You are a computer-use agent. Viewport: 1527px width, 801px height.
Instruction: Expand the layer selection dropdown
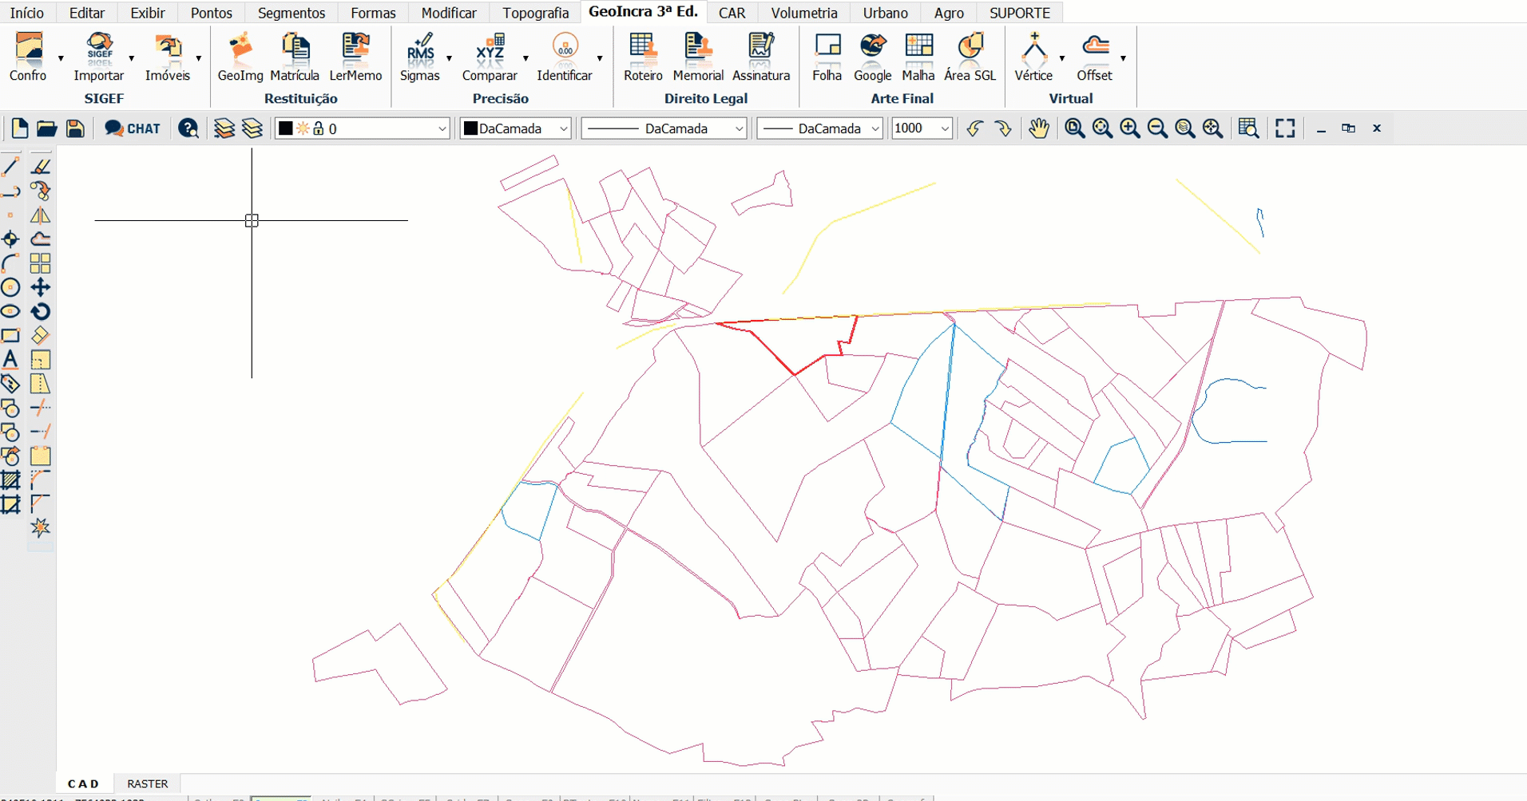[x=442, y=128]
